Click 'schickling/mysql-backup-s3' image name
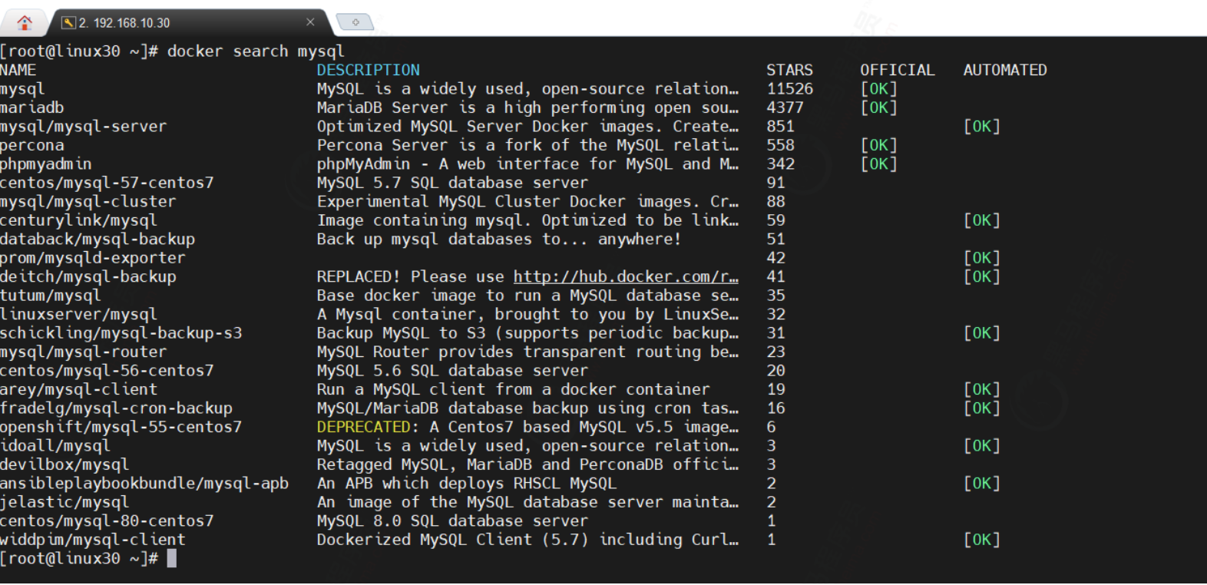 [x=121, y=333]
